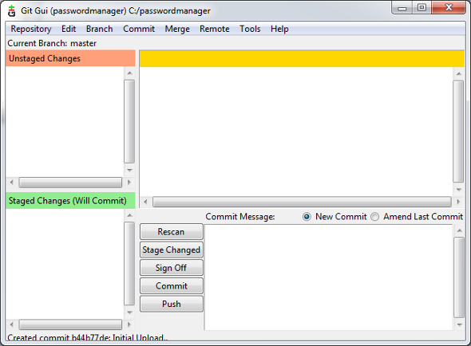Select the New Commit radio button
This screenshot has width=471, height=346.
pyautogui.click(x=307, y=216)
